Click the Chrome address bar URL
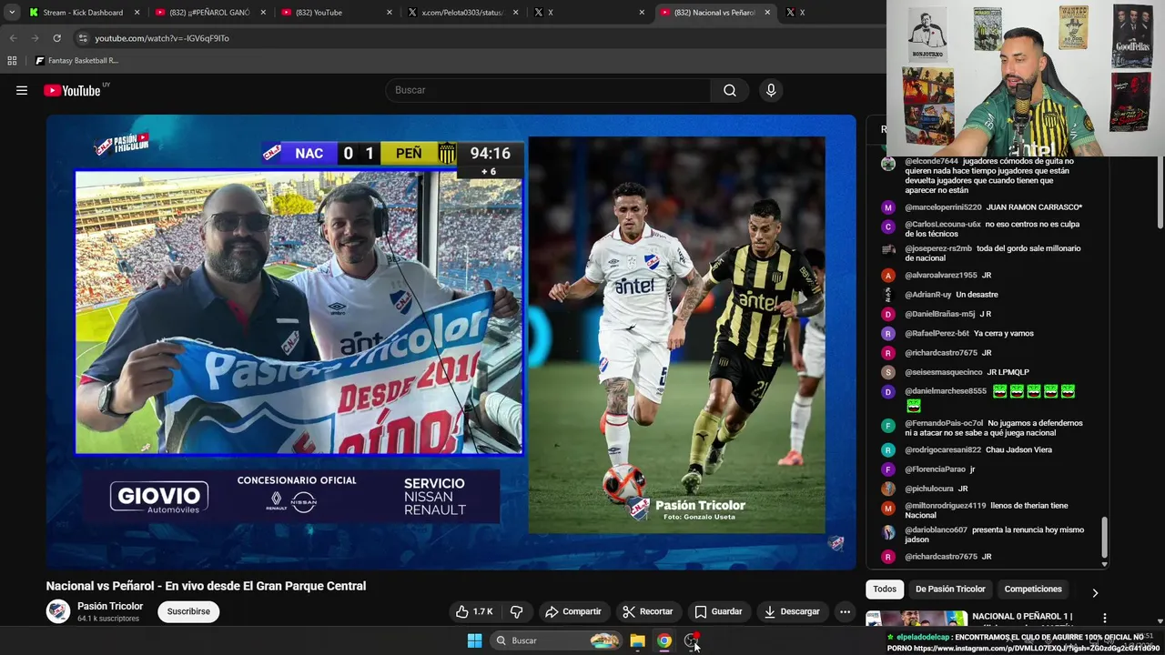 tap(162, 38)
